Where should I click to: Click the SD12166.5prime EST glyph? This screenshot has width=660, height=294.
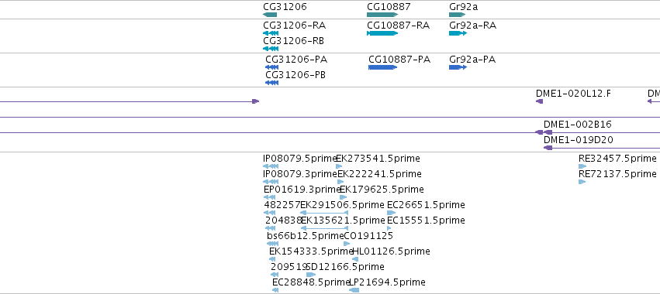point(311,275)
